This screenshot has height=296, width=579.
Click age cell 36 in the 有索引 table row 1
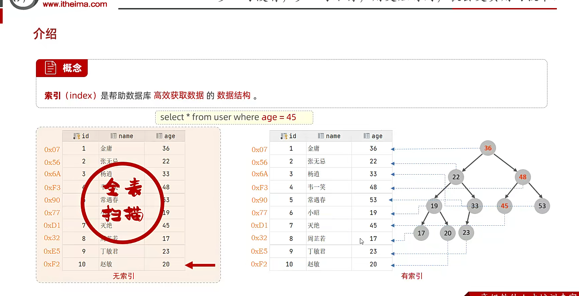[373, 148]
